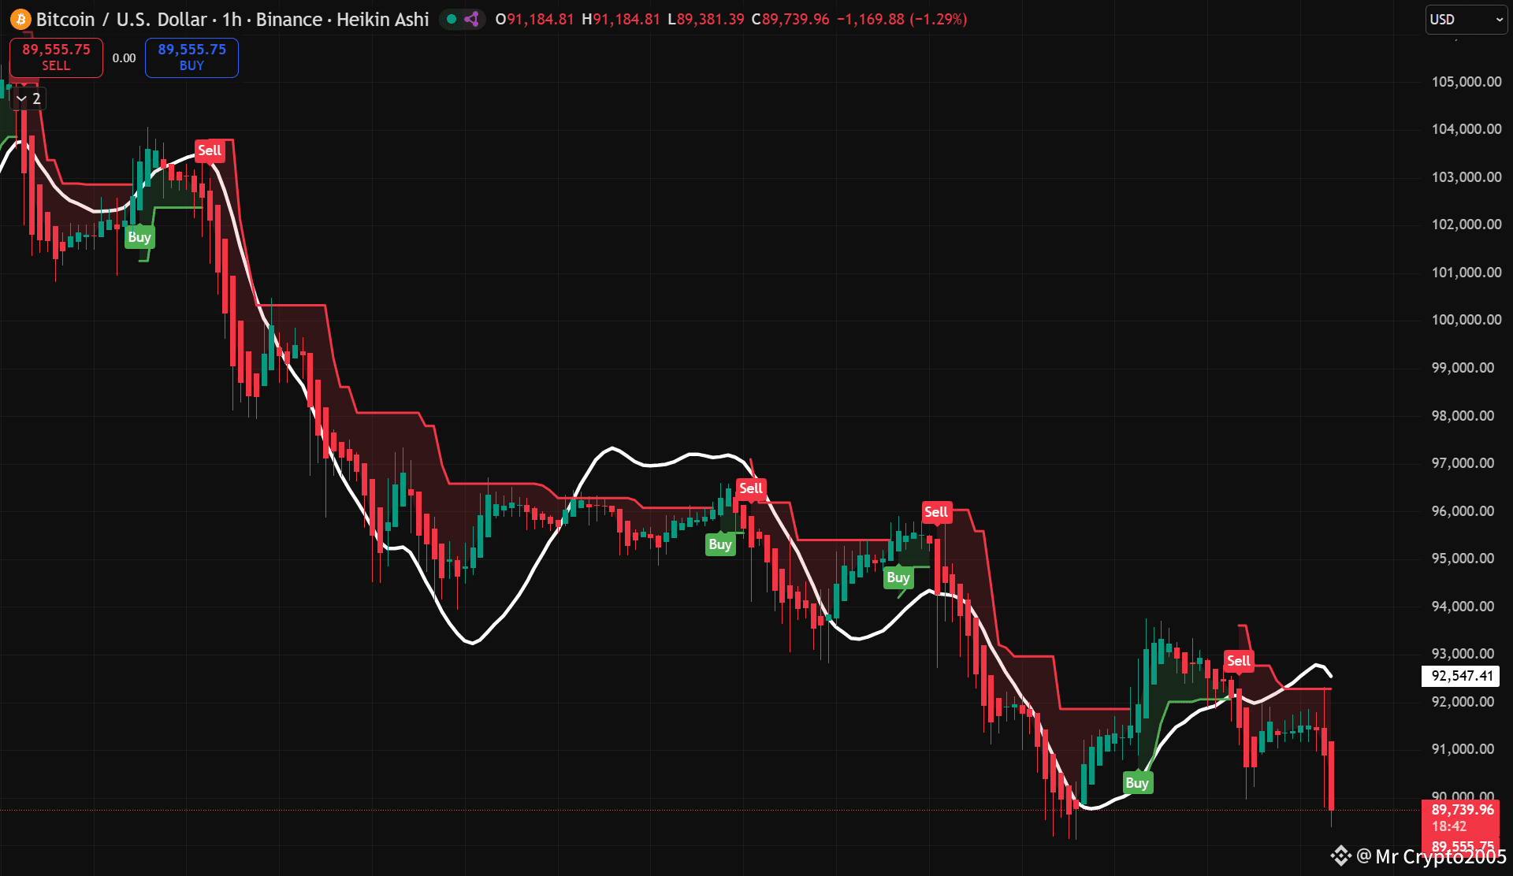Click the Binance logo in the watermark
This screenshot has width=1513, height=876.
point(1340,856)
